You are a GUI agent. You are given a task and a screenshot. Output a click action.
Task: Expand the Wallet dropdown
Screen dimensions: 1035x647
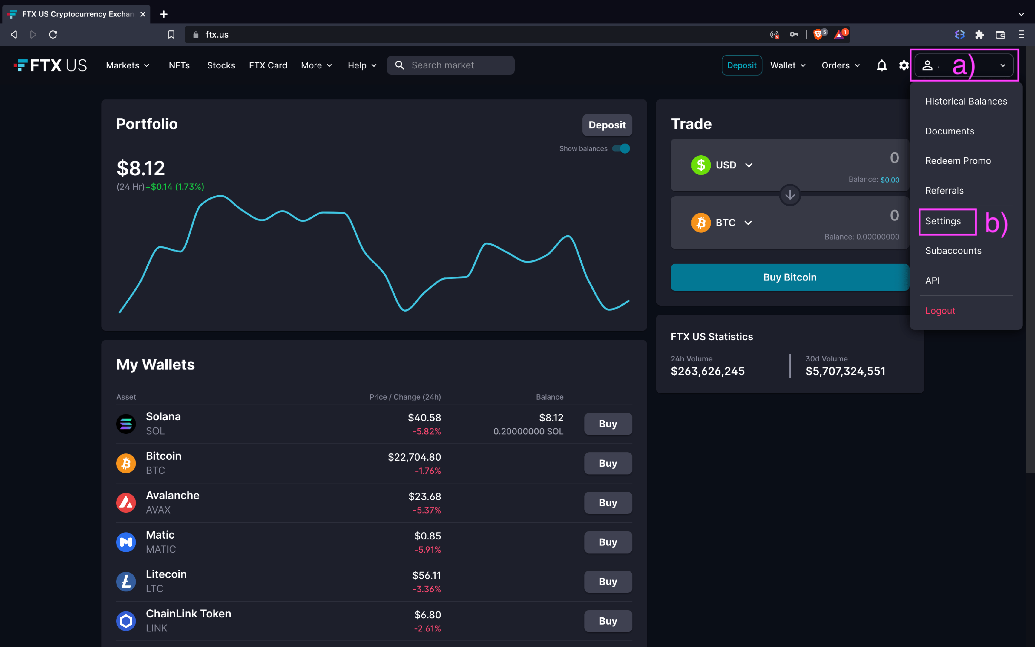[x=788, y=66]
